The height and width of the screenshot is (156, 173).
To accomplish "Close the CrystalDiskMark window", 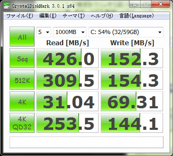I will 161,5.
